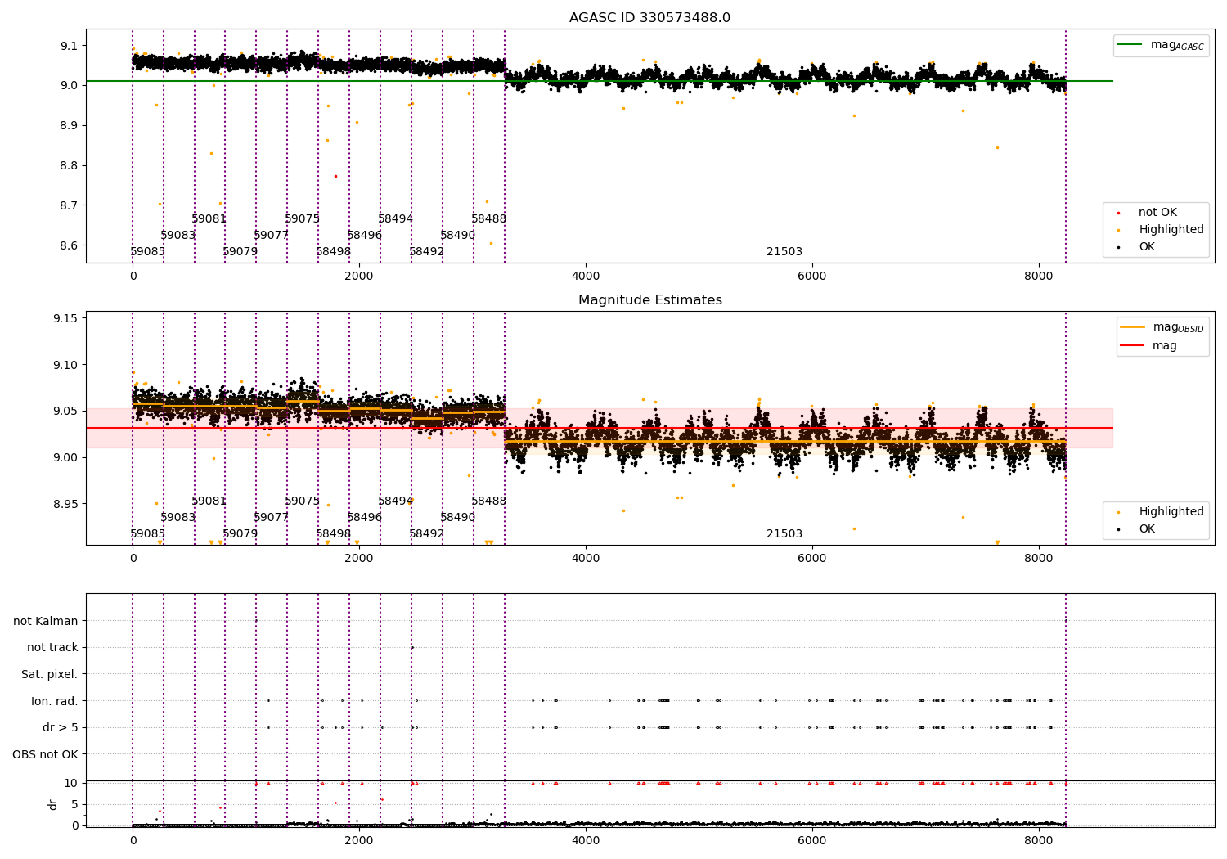
Task: Click the 9.1 tick on the AGASC ID plot
Action: (x=69, y=46)
